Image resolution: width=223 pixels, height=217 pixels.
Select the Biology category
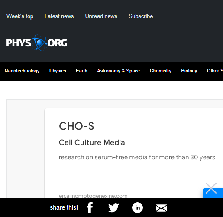(189, 71)
